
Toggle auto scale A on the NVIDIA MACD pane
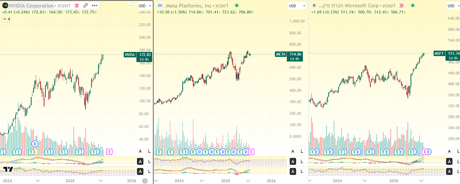coord(140,162)
